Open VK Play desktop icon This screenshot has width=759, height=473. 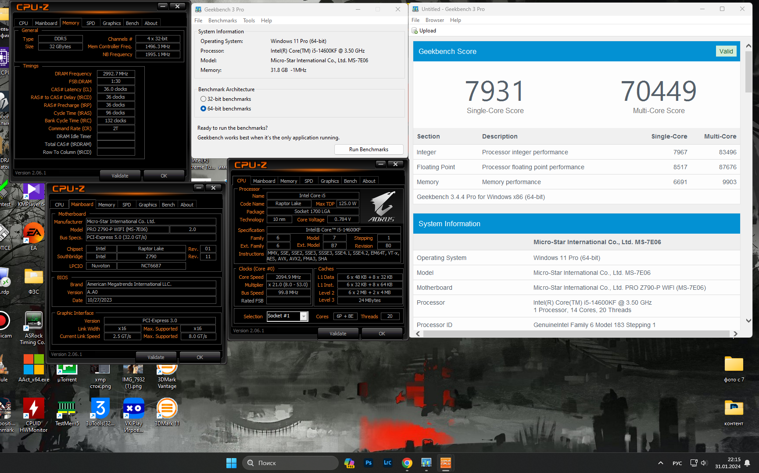(133, 415)
